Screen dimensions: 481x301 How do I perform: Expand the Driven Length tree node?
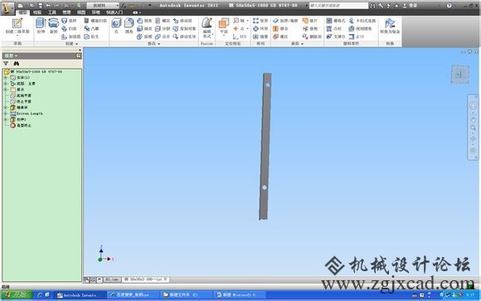click(x=5, y=114)
